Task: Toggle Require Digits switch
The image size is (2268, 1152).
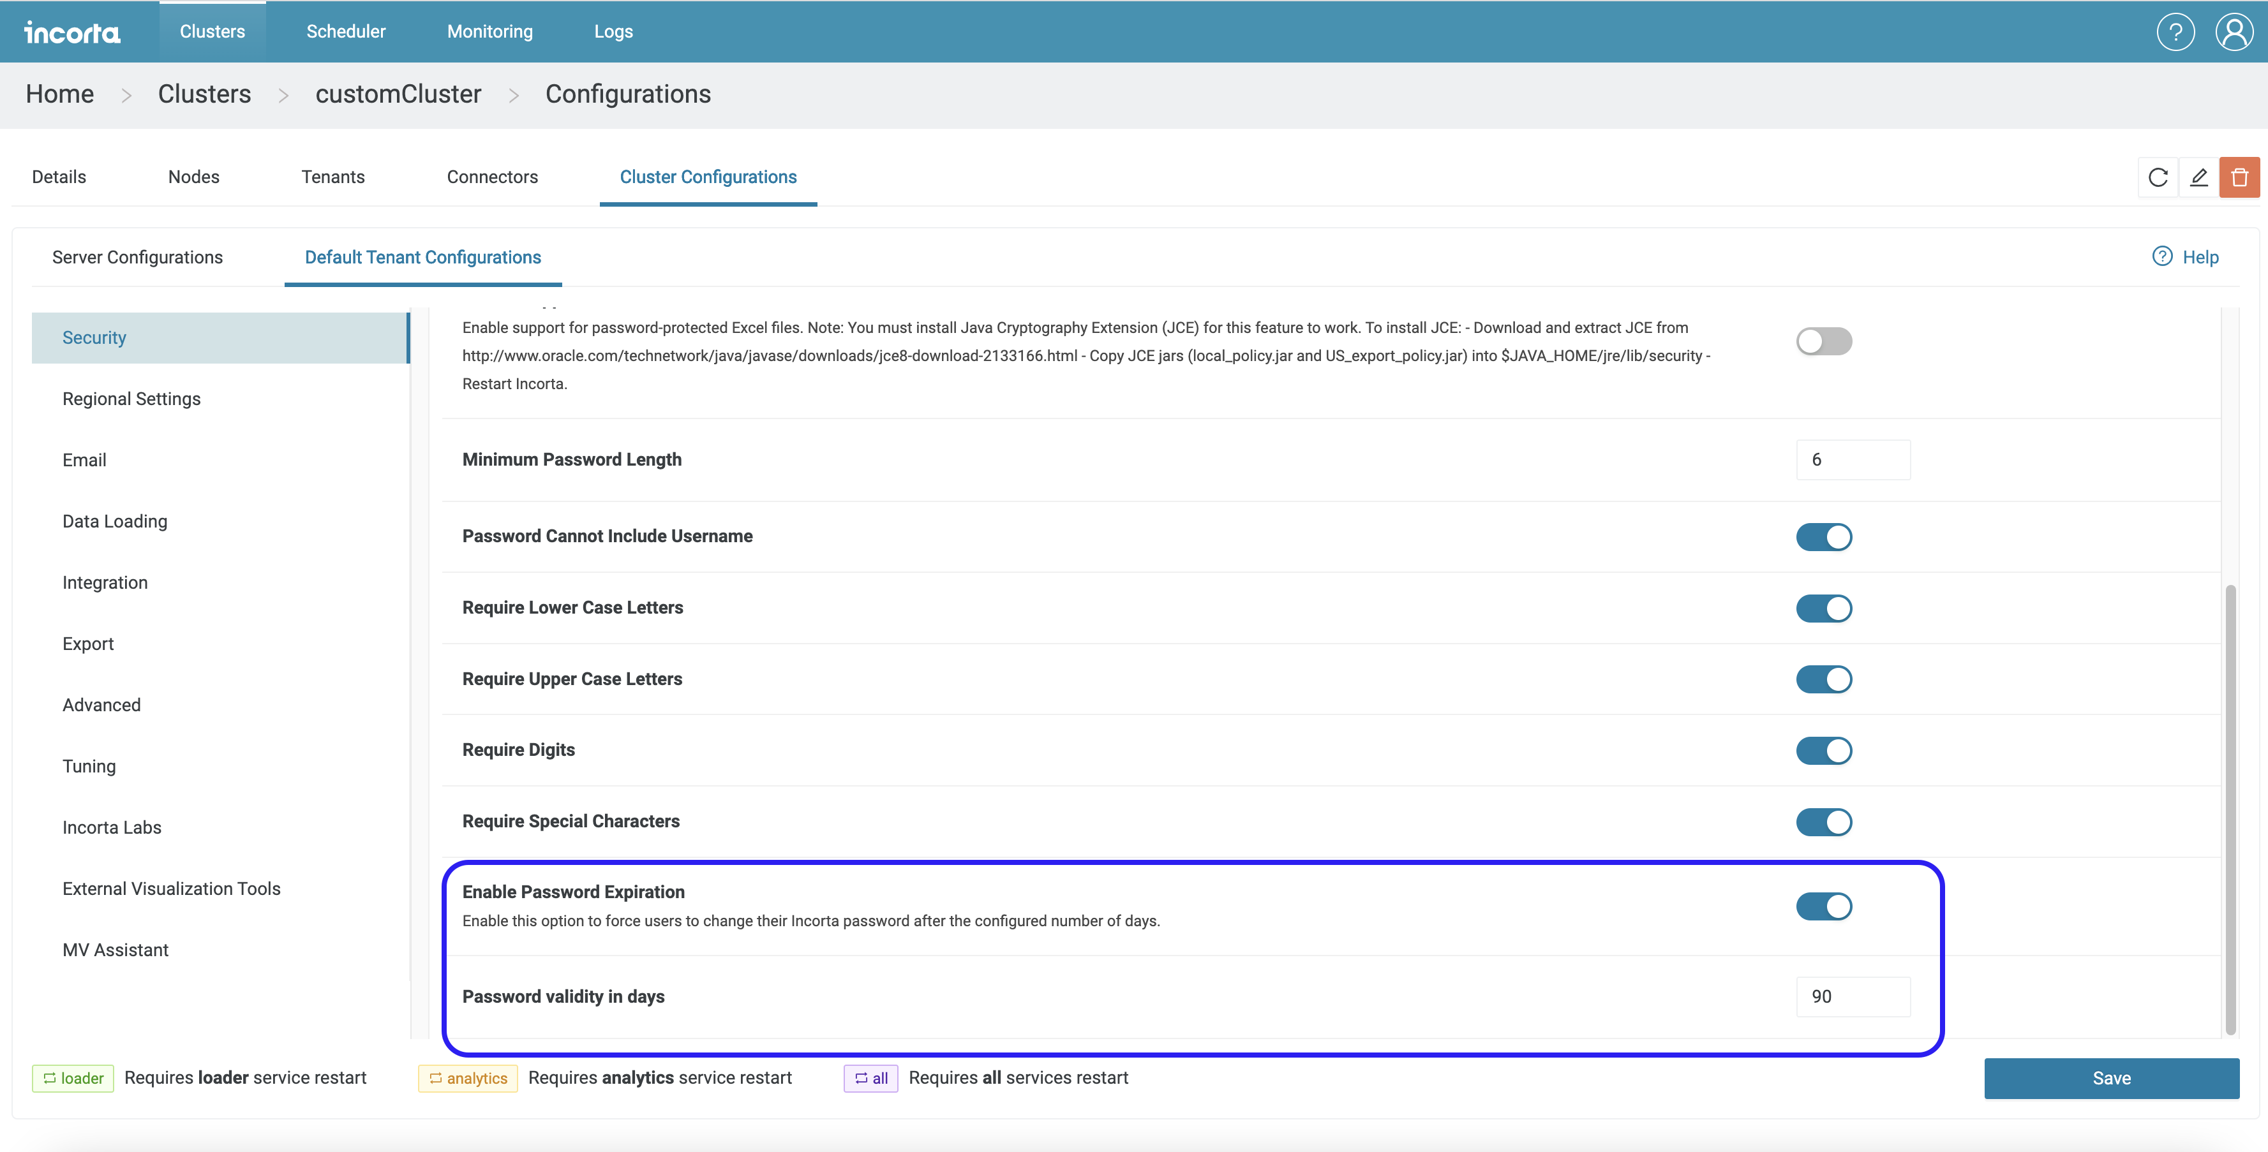Action: (1823, 751)
